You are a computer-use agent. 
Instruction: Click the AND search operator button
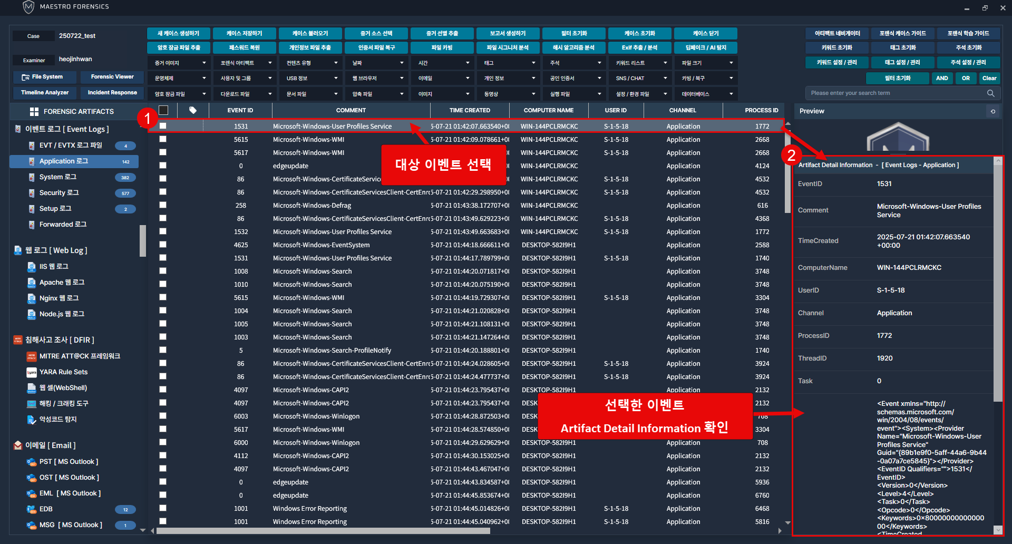942,78
